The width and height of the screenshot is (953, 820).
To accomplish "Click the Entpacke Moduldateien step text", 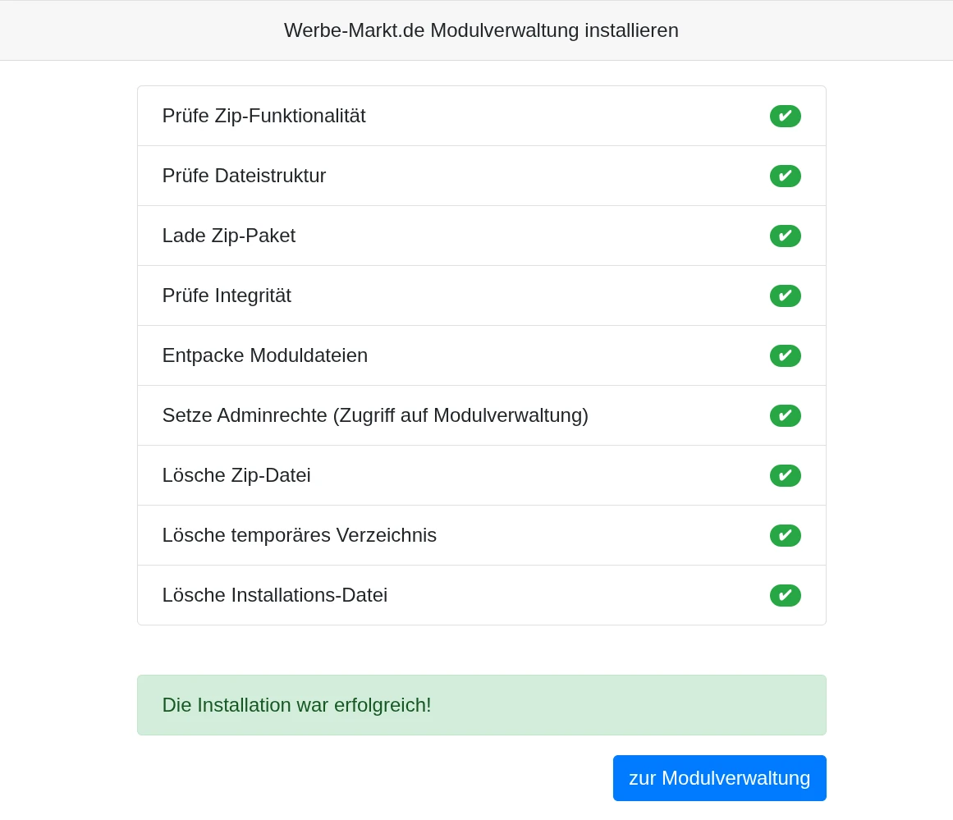I will point(264,355).
